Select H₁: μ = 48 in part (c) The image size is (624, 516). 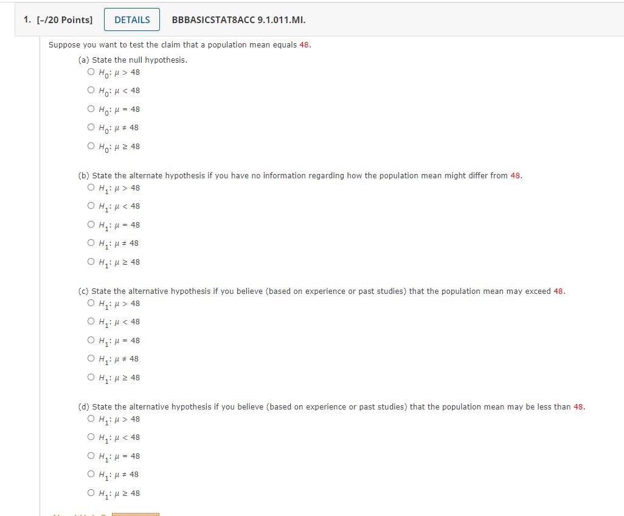point(90,340)
